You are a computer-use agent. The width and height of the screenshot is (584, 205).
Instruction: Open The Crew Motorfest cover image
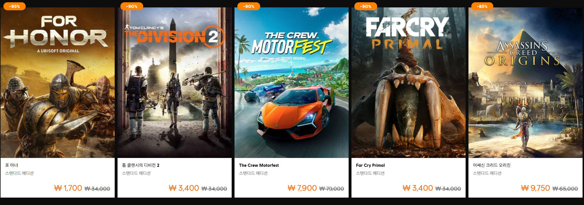click(292, 83)
